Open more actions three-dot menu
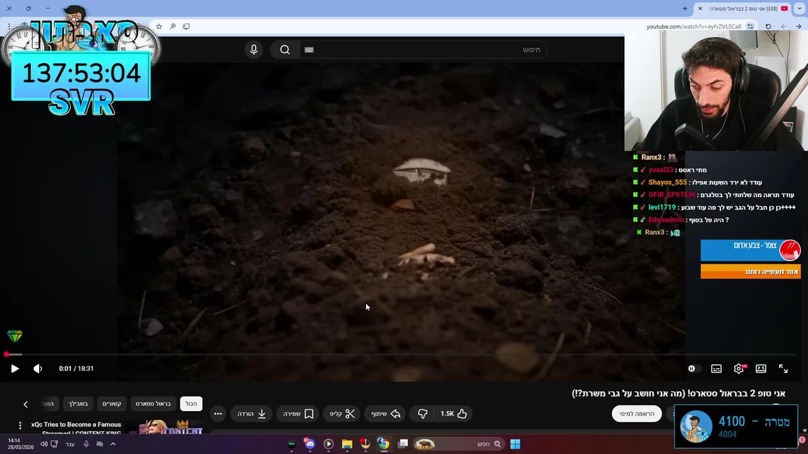The width and height of the screenshot is (808, 454). point(218,414)
